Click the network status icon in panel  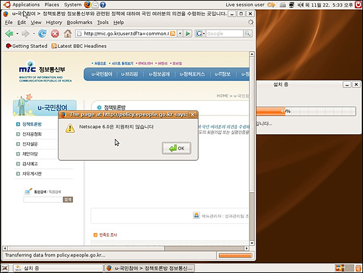(x=292, y=5)
